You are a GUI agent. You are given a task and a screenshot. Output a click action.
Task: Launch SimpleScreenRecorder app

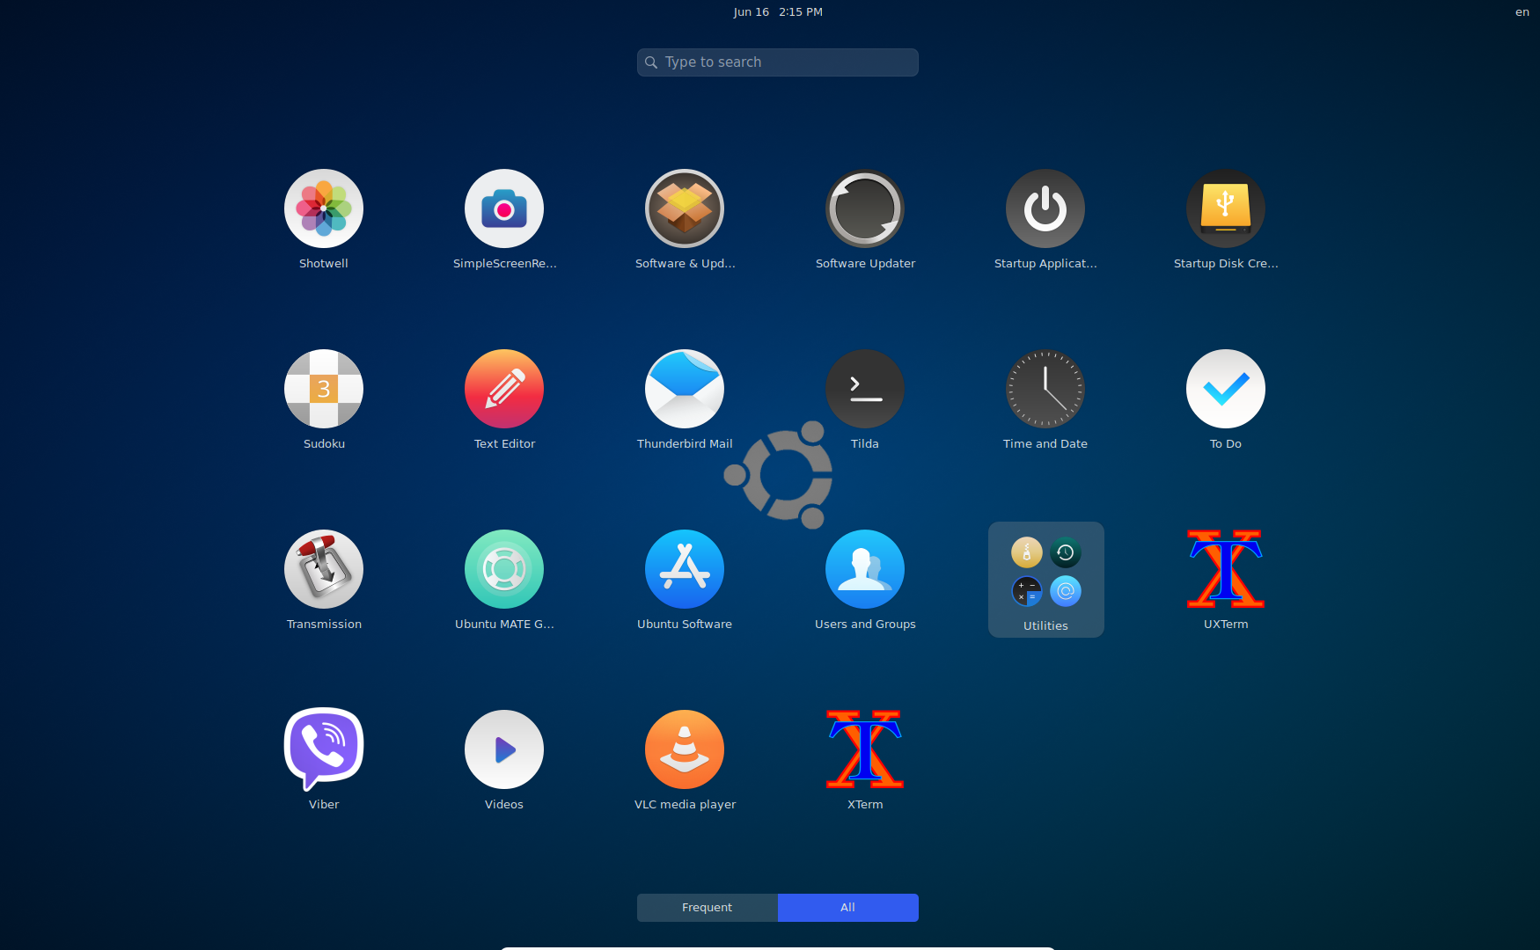pos(503,209)
